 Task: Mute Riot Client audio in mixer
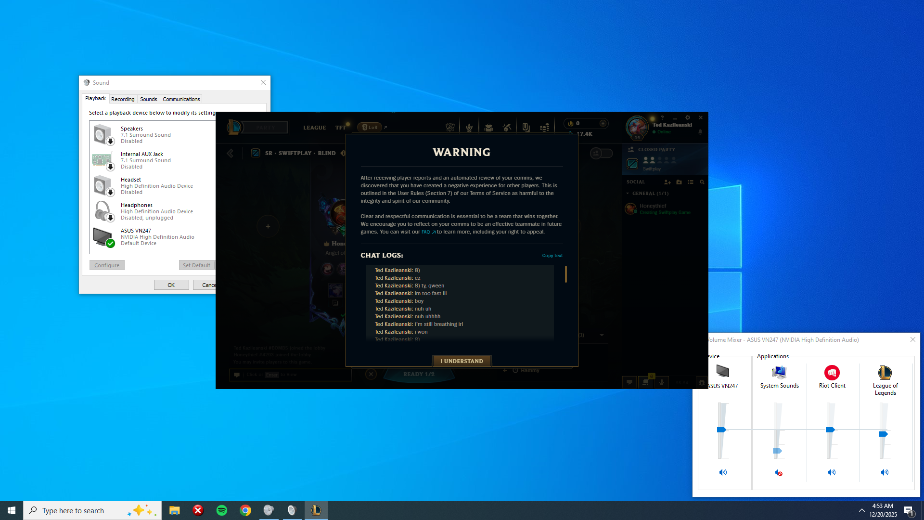tap(832, 473)
